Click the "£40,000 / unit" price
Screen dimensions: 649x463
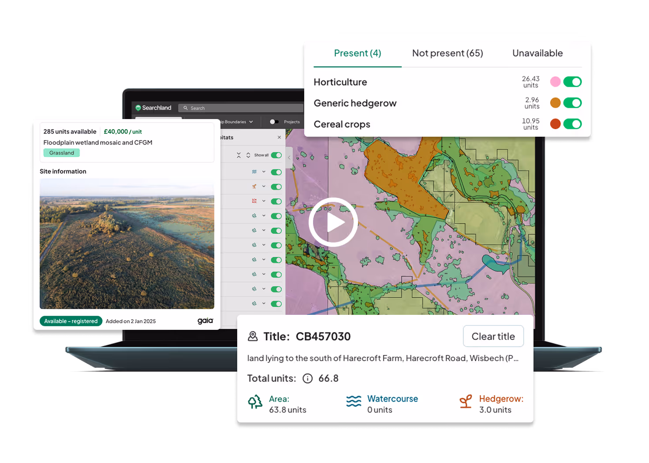[123, 131]
